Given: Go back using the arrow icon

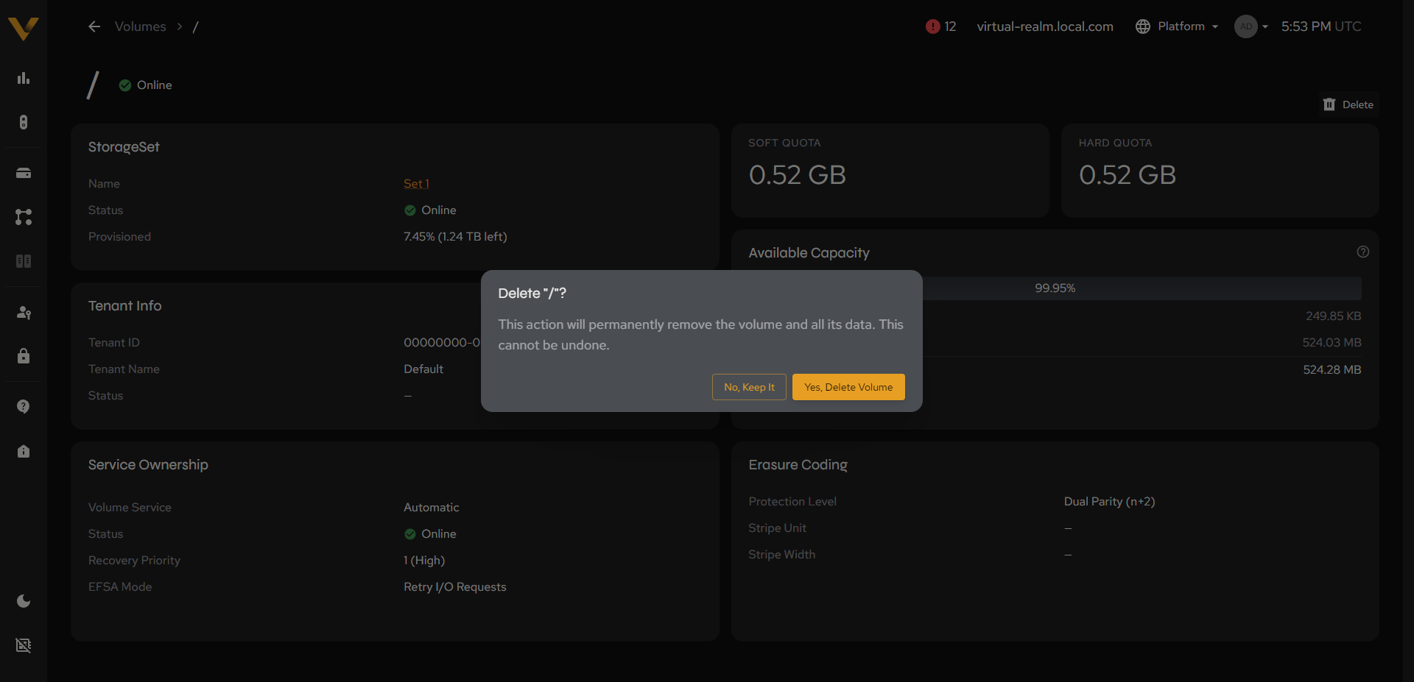Looking at the screenshot, I should [94, 26].
